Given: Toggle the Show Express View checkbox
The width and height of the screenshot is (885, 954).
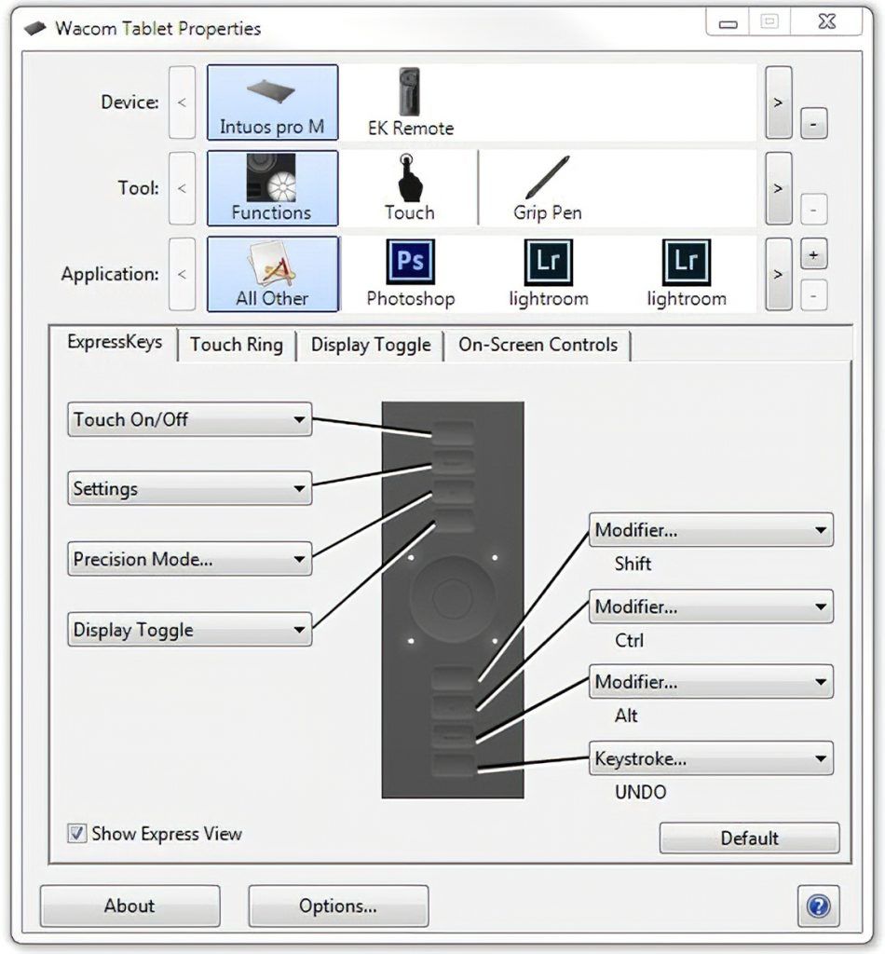Looking at the screenshot, I should click(77, 834).
